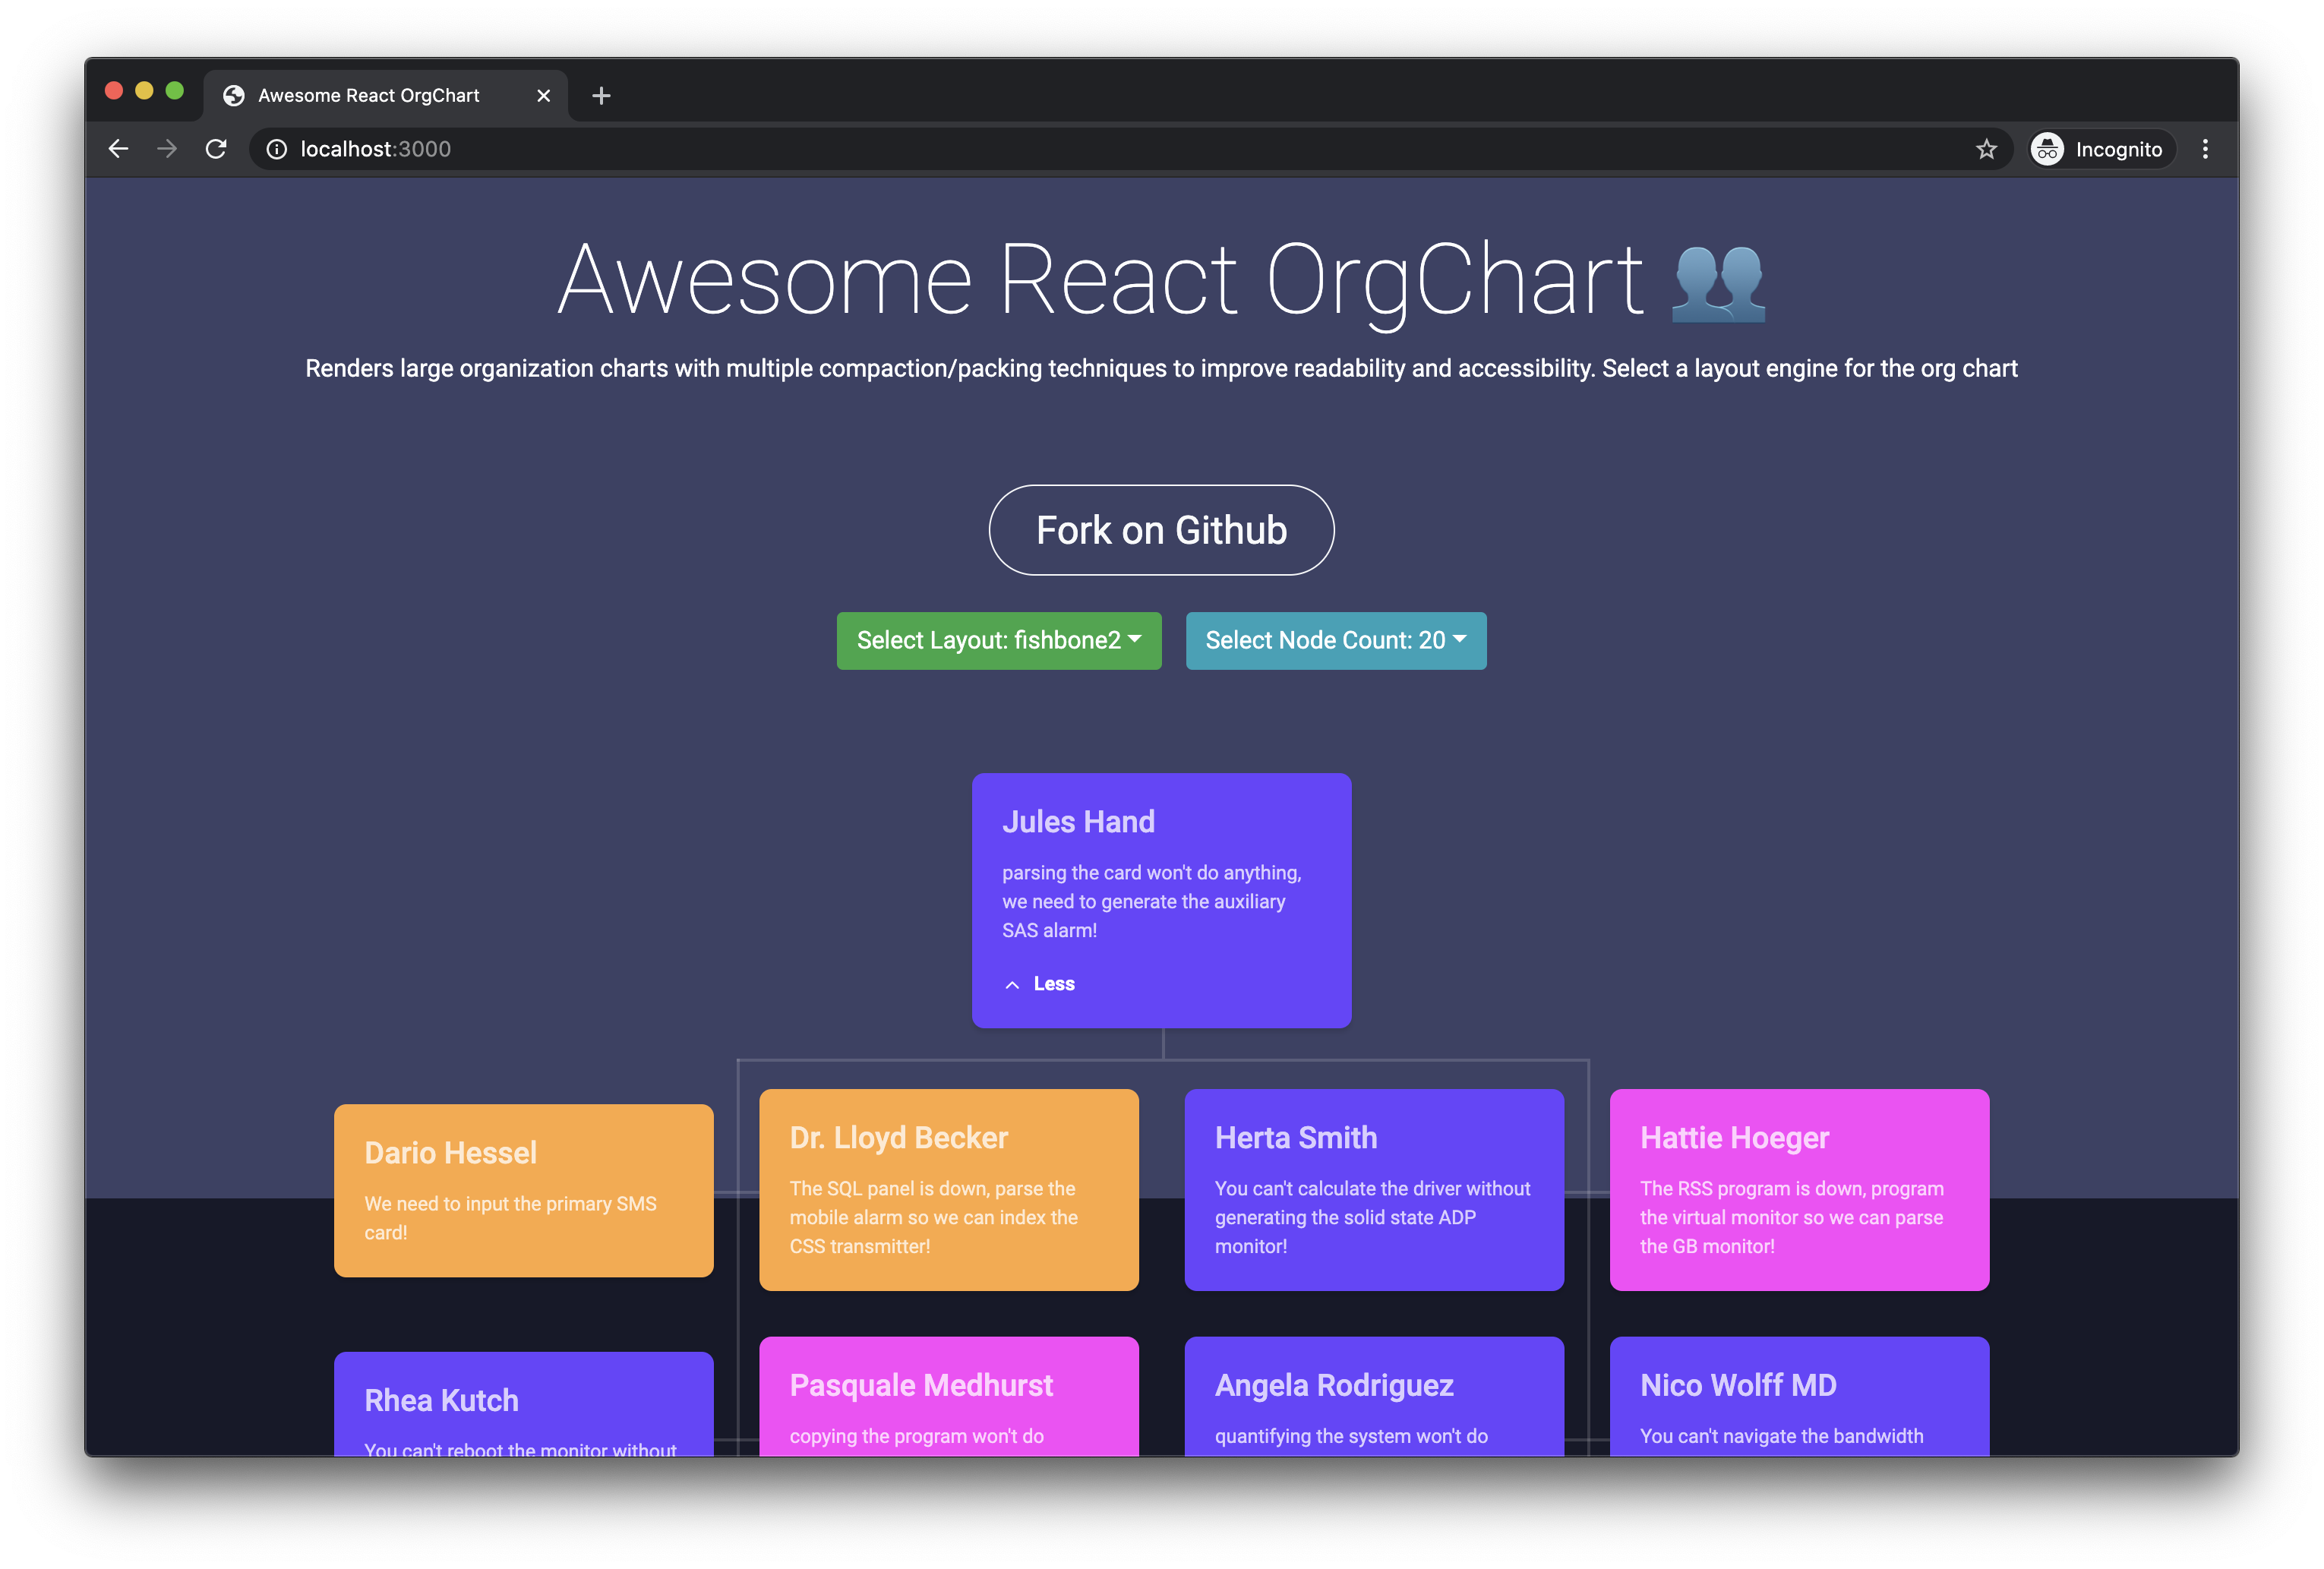Bookmark this page with star icon
2324x1569 pixels.
1986,149
